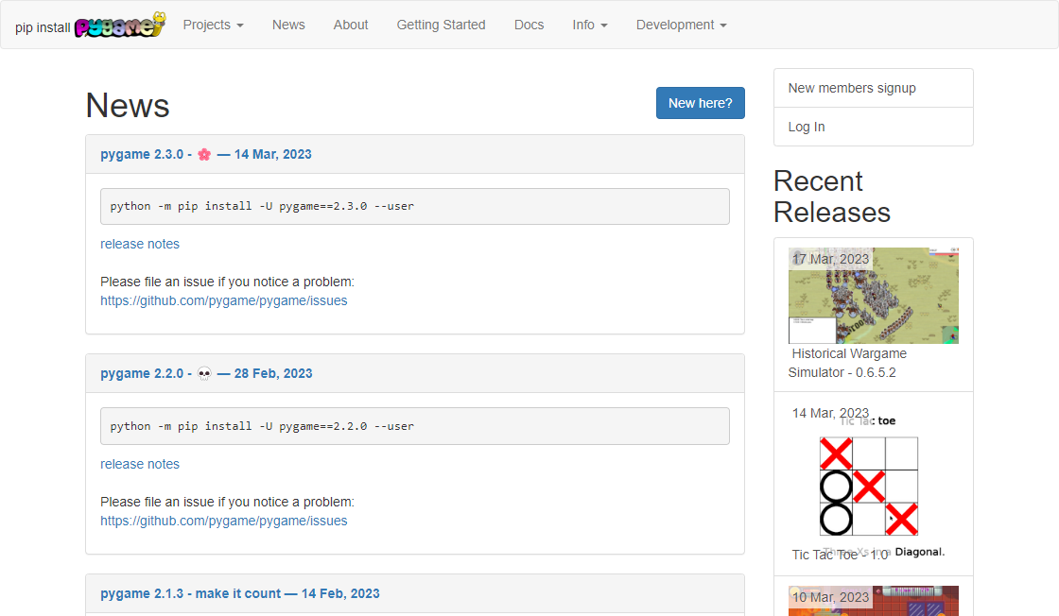
Task: Open the About page
Action: (351, 25)
